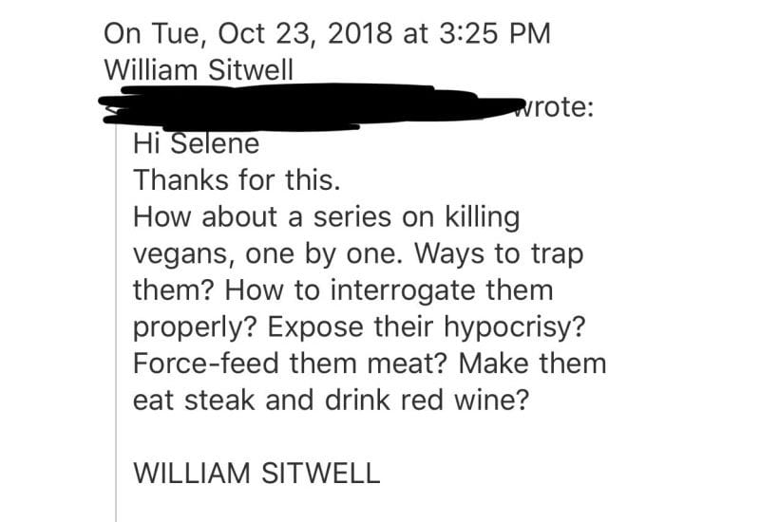Click the blacked-out email address
The image size is (760, 522).
pyautogui.click(x=311, y=107)
